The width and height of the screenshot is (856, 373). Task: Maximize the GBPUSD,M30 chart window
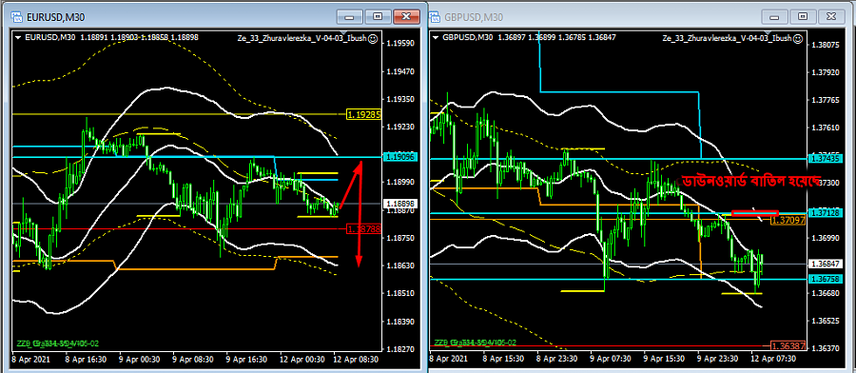tap(803, 17)
